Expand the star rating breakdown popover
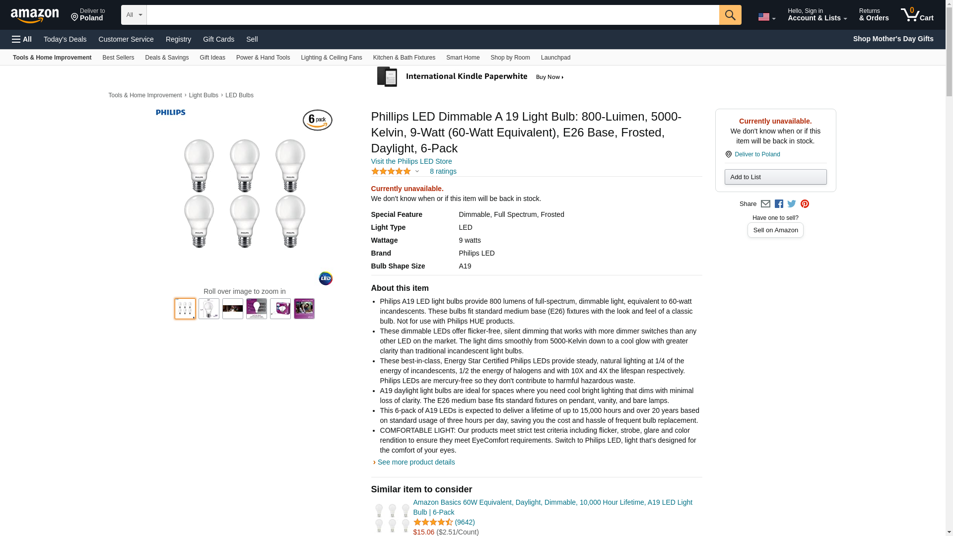Viewport: 953px width, 536px height. (395, 171)
